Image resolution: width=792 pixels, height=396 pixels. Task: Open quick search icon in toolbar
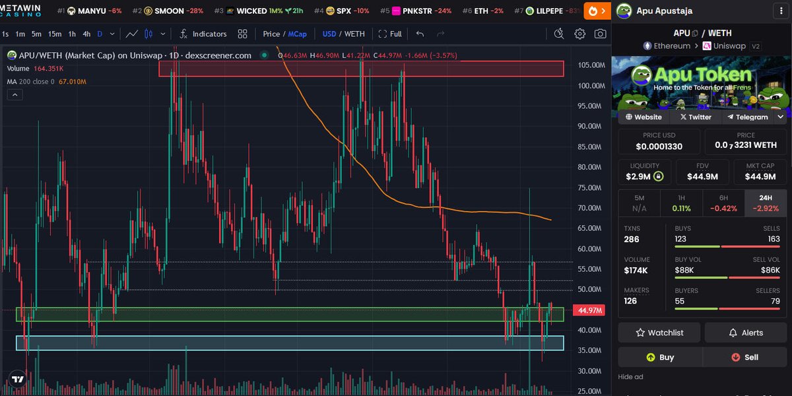point(559,34)
